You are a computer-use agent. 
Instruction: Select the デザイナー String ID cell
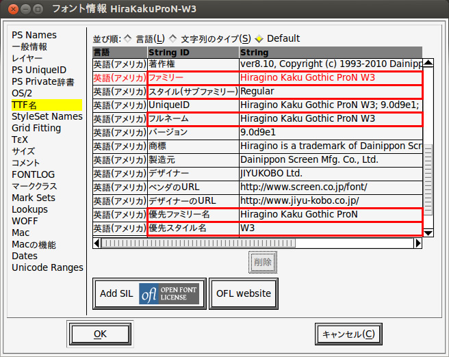pyautogui.click(x=193, y=174)
